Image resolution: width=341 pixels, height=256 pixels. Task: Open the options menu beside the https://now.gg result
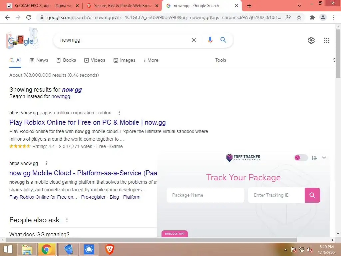46,163
